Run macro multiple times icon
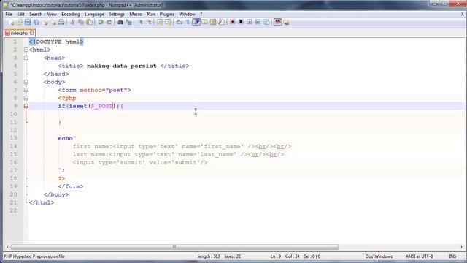 tap(258, 22)
